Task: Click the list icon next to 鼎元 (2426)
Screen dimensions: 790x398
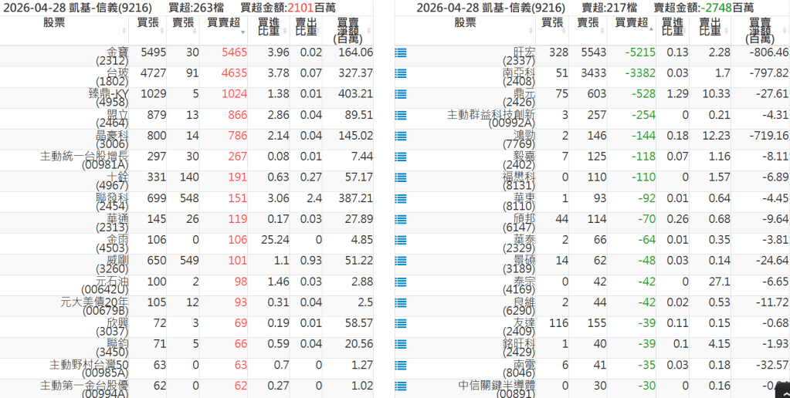Action: [x=400, y=95]
